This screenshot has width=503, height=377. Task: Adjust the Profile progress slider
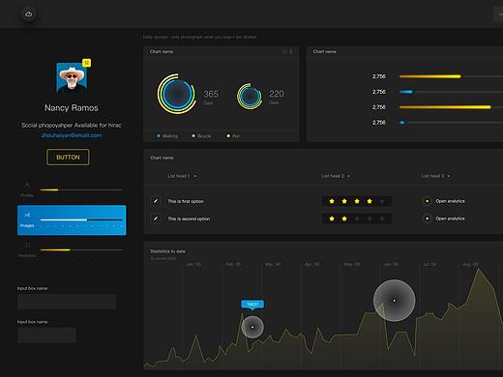(81, 189)
